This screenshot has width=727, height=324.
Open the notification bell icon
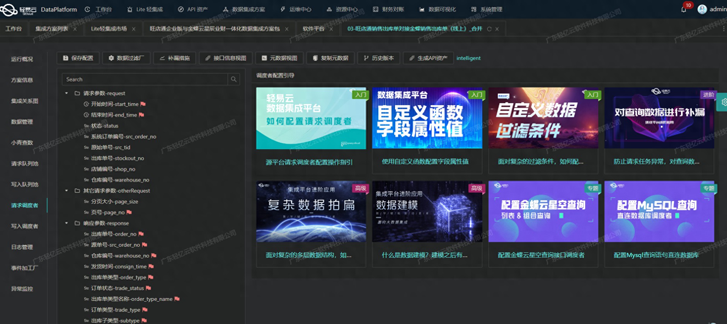(683, 9)
